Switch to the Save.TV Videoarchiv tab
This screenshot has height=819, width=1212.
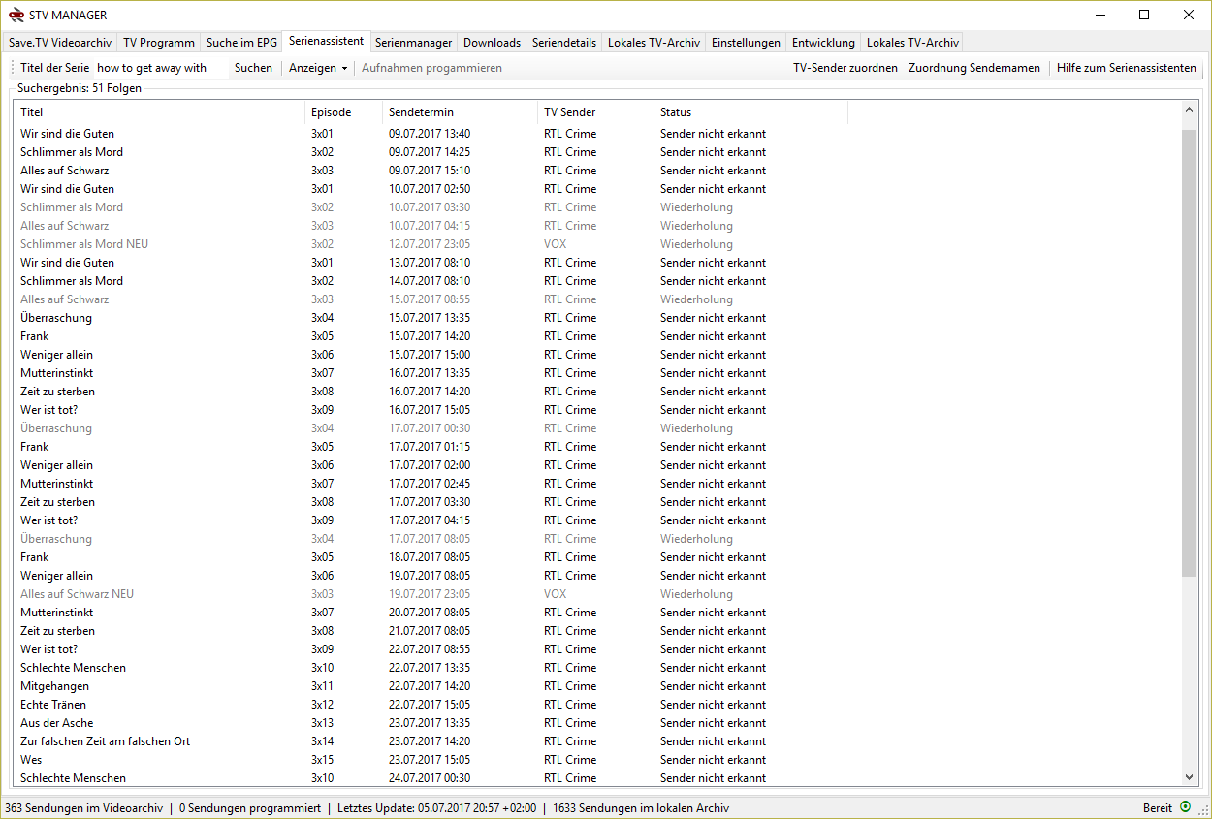pyautogui.click(x=59, y=43)
